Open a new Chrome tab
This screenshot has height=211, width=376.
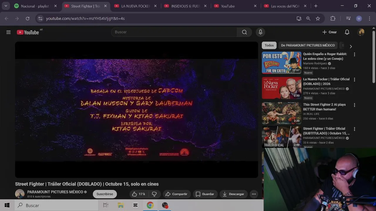pyautogui.click(x=316, y=6)
